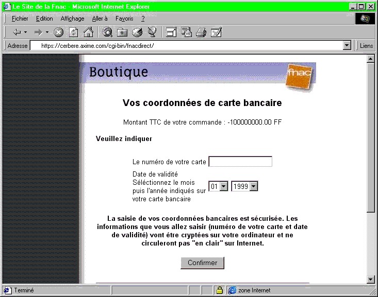
Task: Click the Adresse label
Action: 18,45
